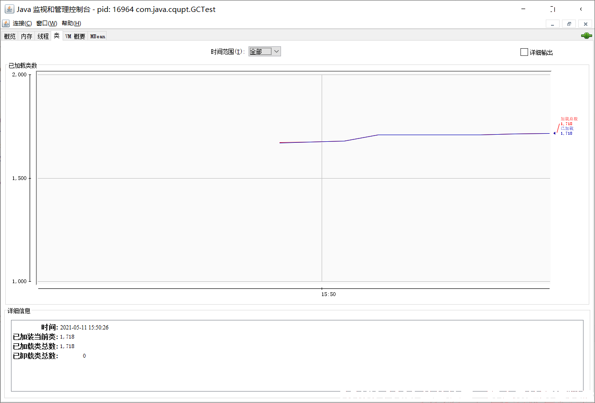The width and height of the screenshot is (595, 403).
Task: Select the 类 tab
Action: (57, 36)
